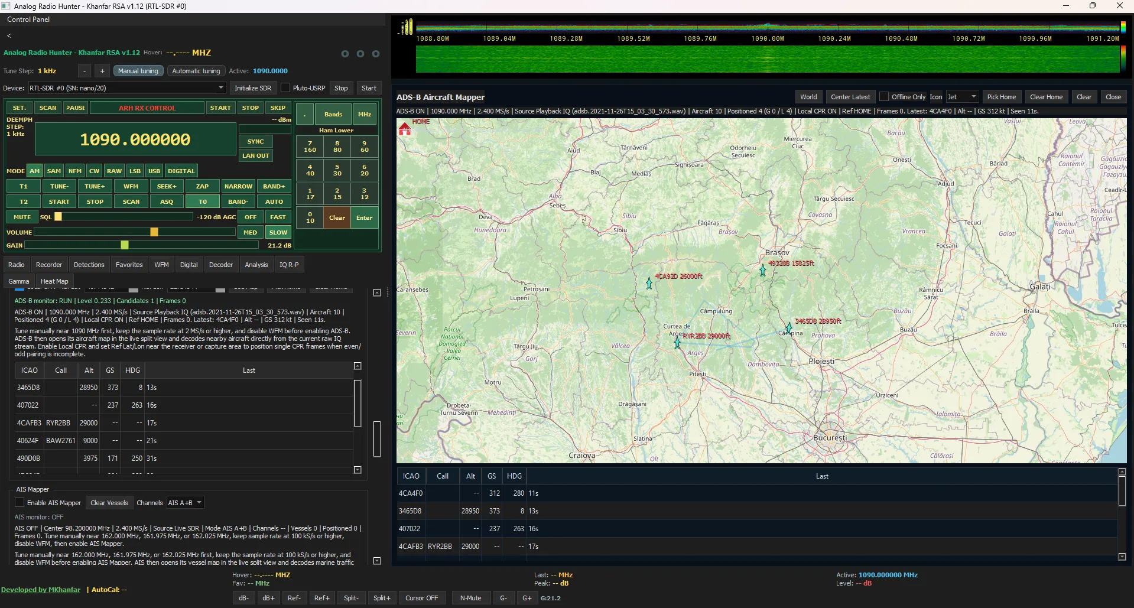Click Clear Home in Aircraft Mapper toolbar
Image resolution: width=1134 pixels, height=608 pixels.
(1046, 97)
